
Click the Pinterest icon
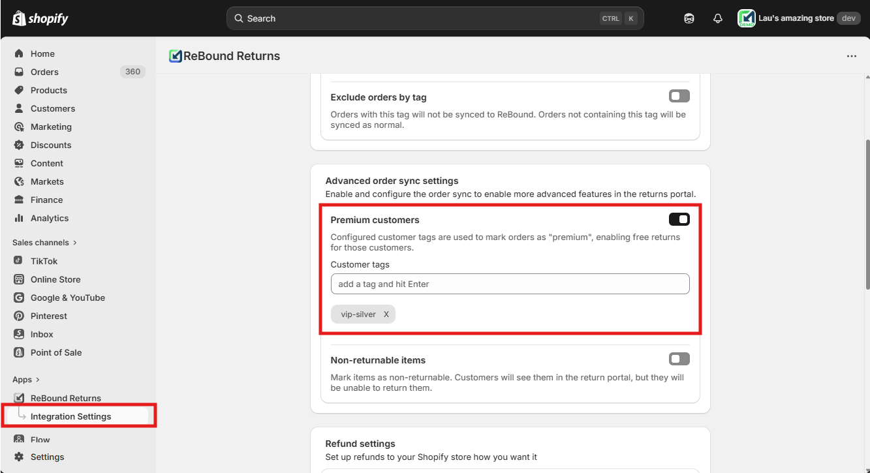pos(19,316)
